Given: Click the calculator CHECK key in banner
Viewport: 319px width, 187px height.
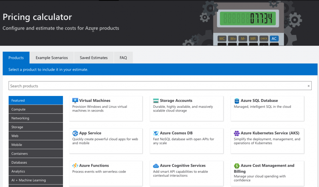Looking at the screenshot, I should coord(264,38).
